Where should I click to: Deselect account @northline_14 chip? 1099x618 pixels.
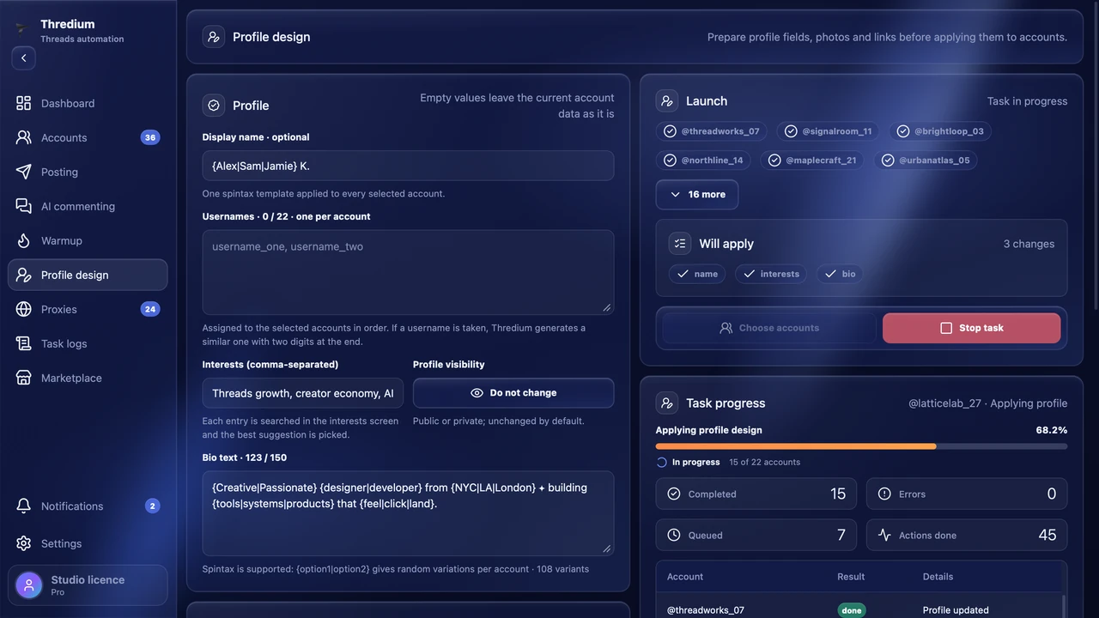tap(704, 161)
